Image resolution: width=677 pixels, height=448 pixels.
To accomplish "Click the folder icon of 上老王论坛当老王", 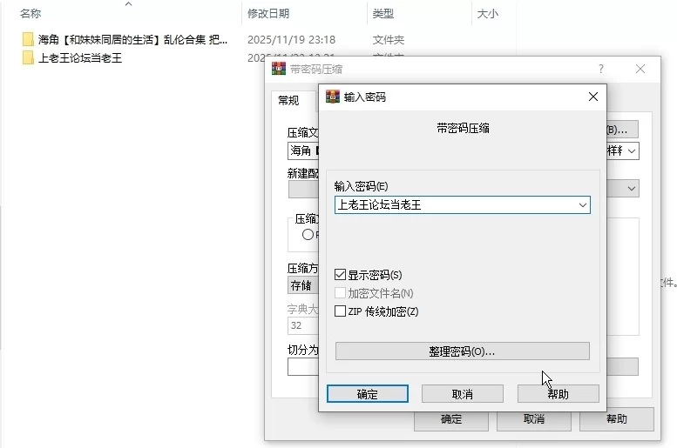I will 28,57.
